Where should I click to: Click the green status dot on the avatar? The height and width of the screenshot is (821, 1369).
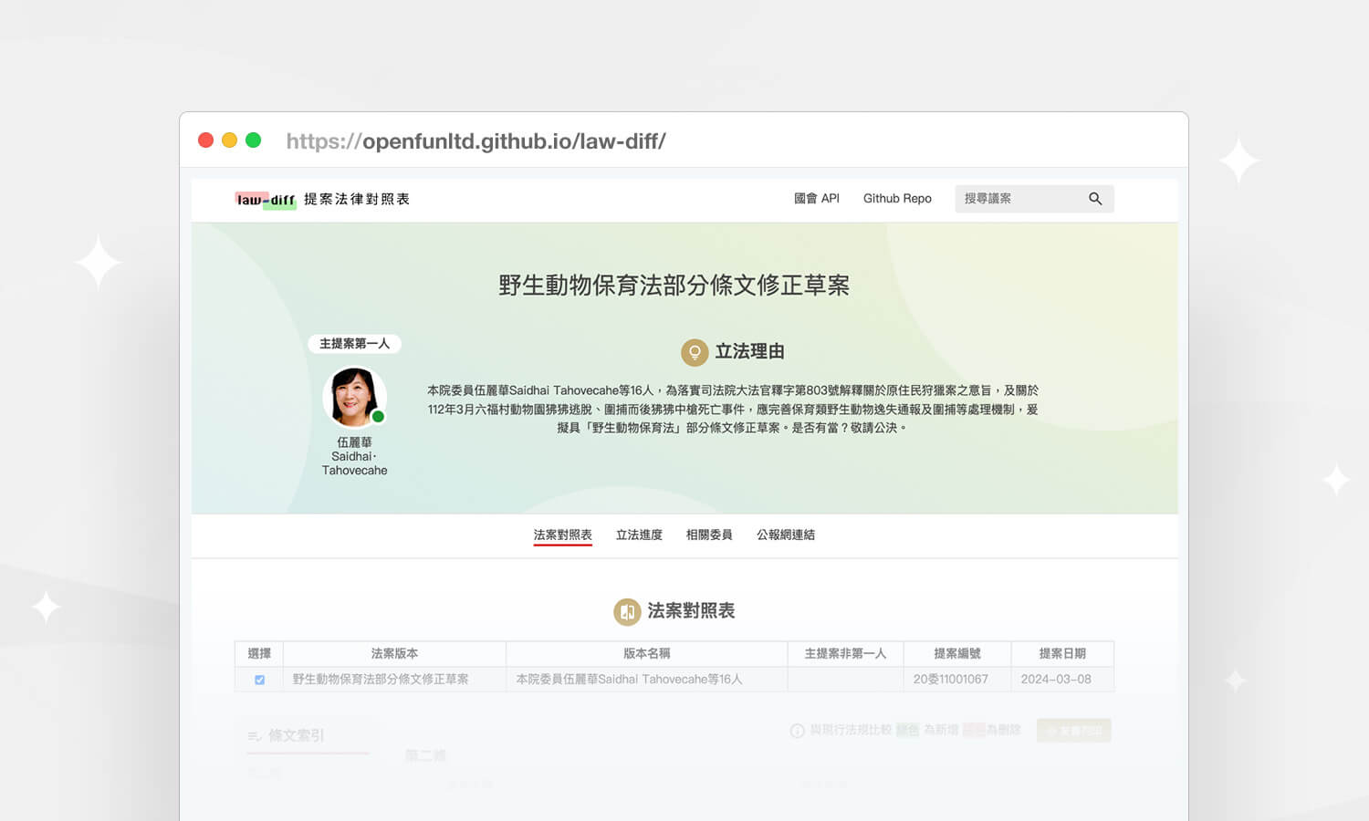(x=378, y=417)
